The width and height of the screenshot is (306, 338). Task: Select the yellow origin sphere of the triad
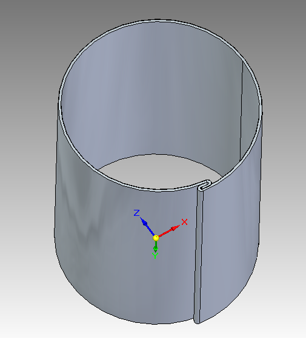(x=156, y=238)
